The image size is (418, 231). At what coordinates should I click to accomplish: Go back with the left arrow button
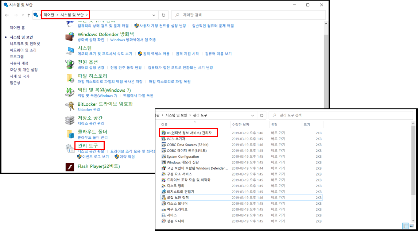(x=7, y=15)
